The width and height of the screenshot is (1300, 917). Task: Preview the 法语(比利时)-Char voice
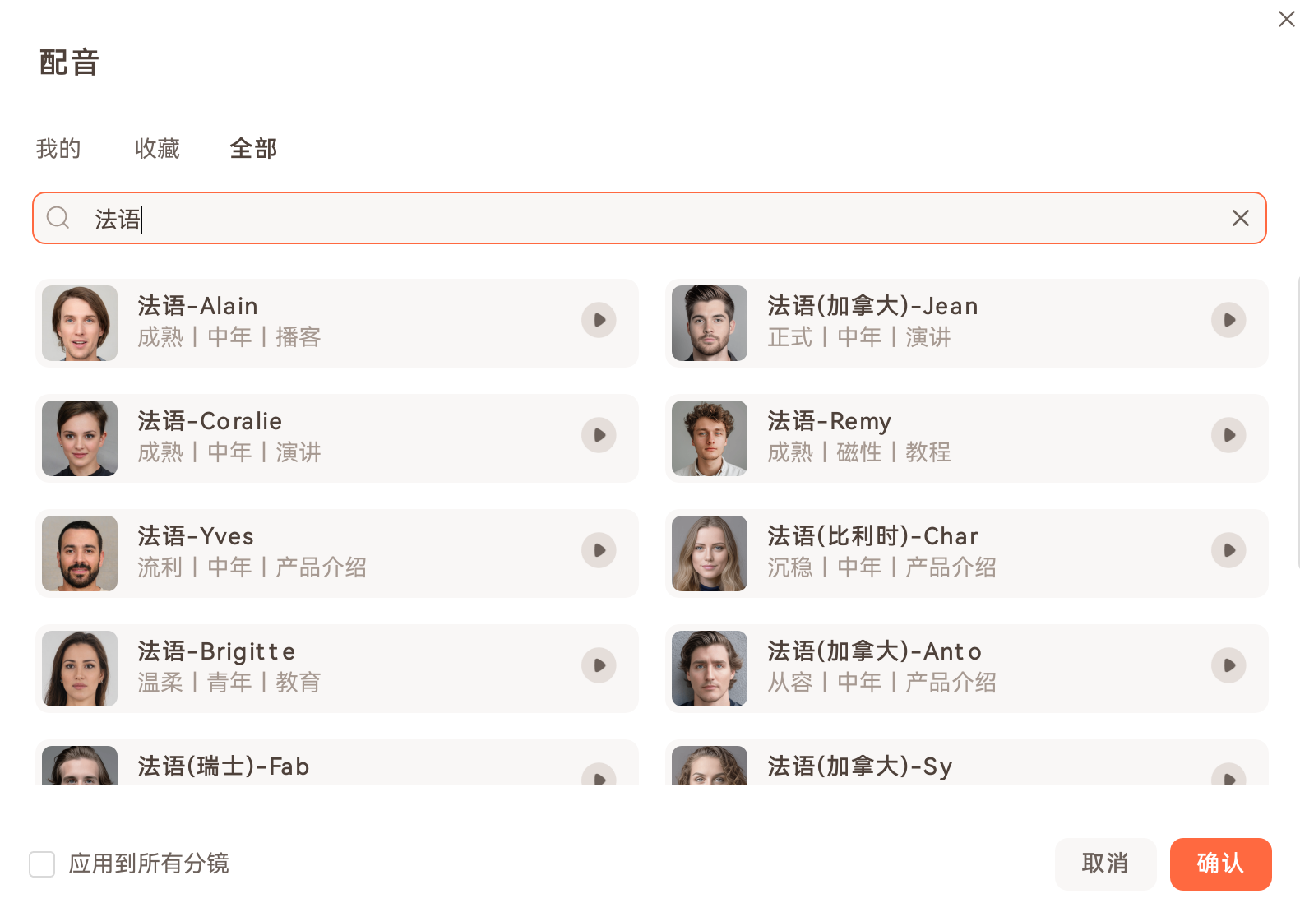1228,550
